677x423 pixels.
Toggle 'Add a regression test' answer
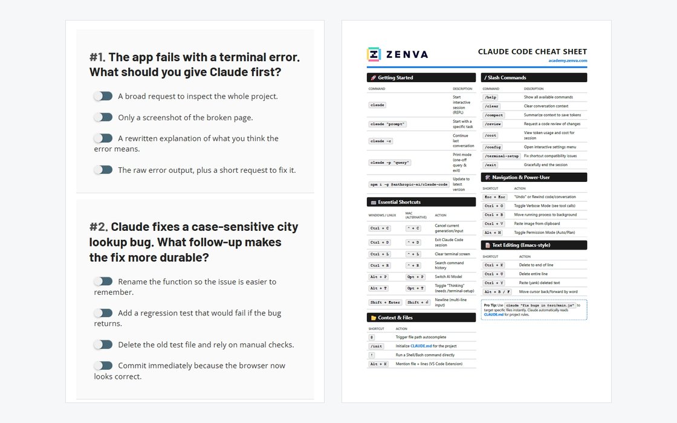pyautogui.click(x=103, y=312)
